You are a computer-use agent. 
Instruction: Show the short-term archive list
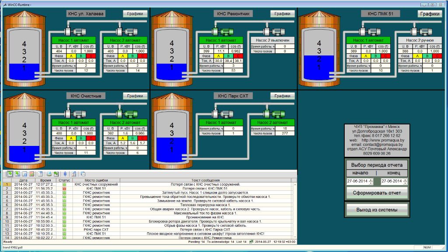17,174
